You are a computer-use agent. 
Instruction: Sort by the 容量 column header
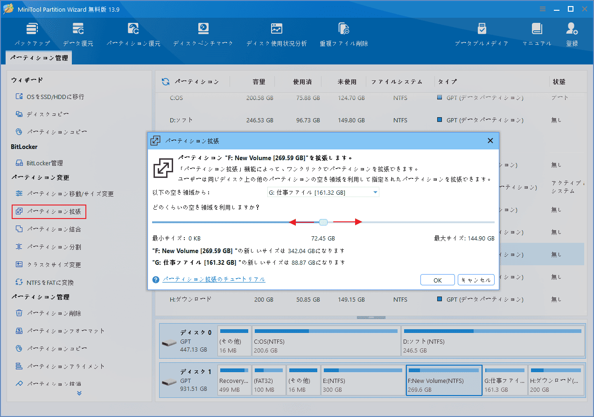pyautogui.click(x=259, y=82)
